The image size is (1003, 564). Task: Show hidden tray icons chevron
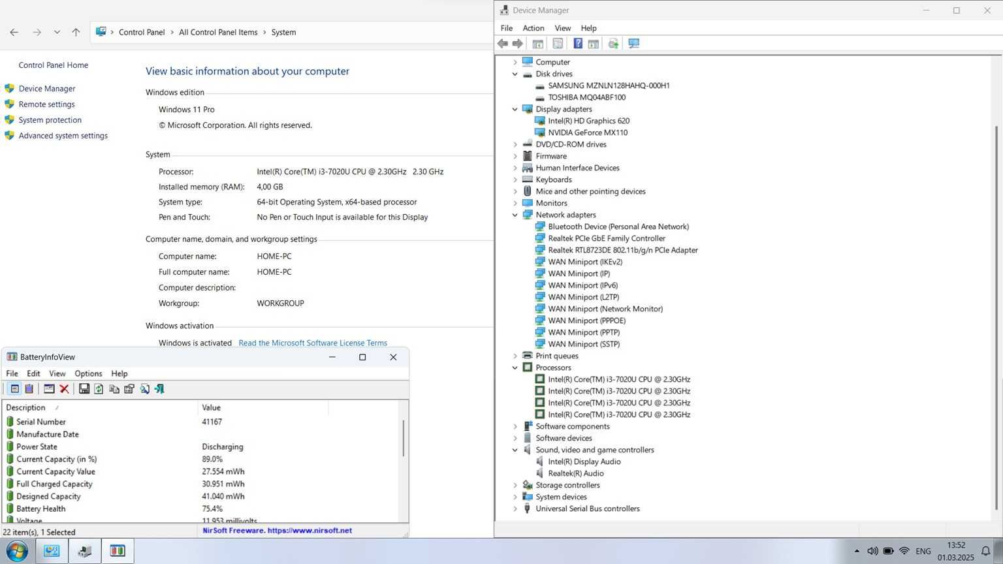tap(857, 551)
